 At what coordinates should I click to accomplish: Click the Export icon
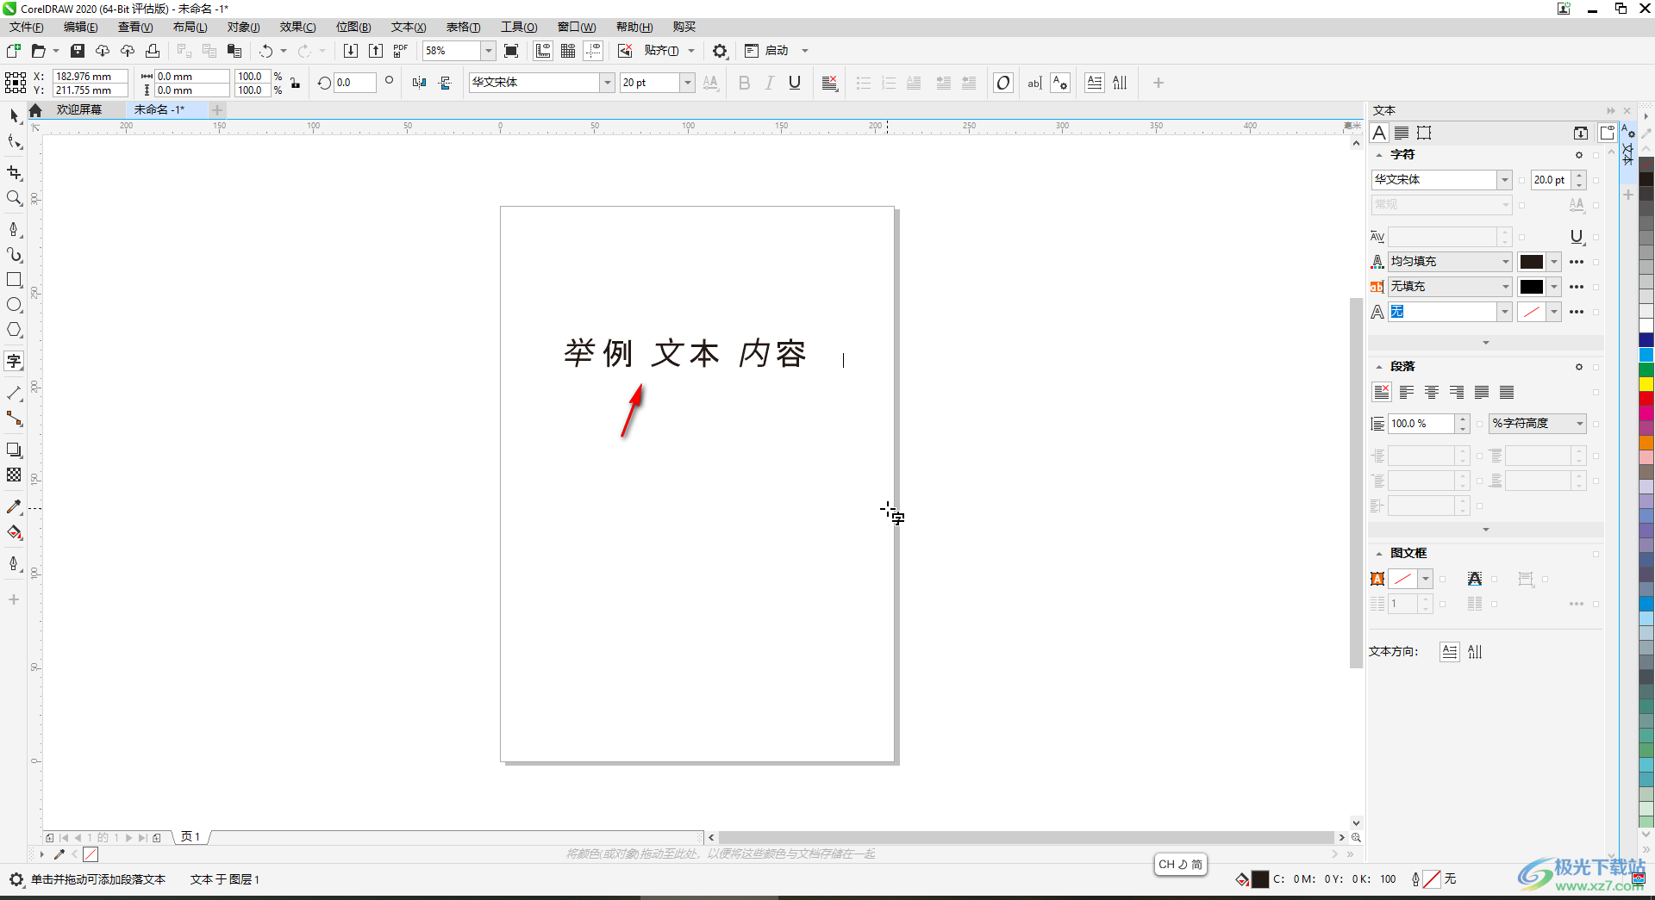(x=376, y=51)
